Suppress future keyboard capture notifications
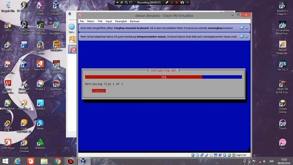Screen dimensions: 293x165 pyautogui.click(x=246, y=27)
